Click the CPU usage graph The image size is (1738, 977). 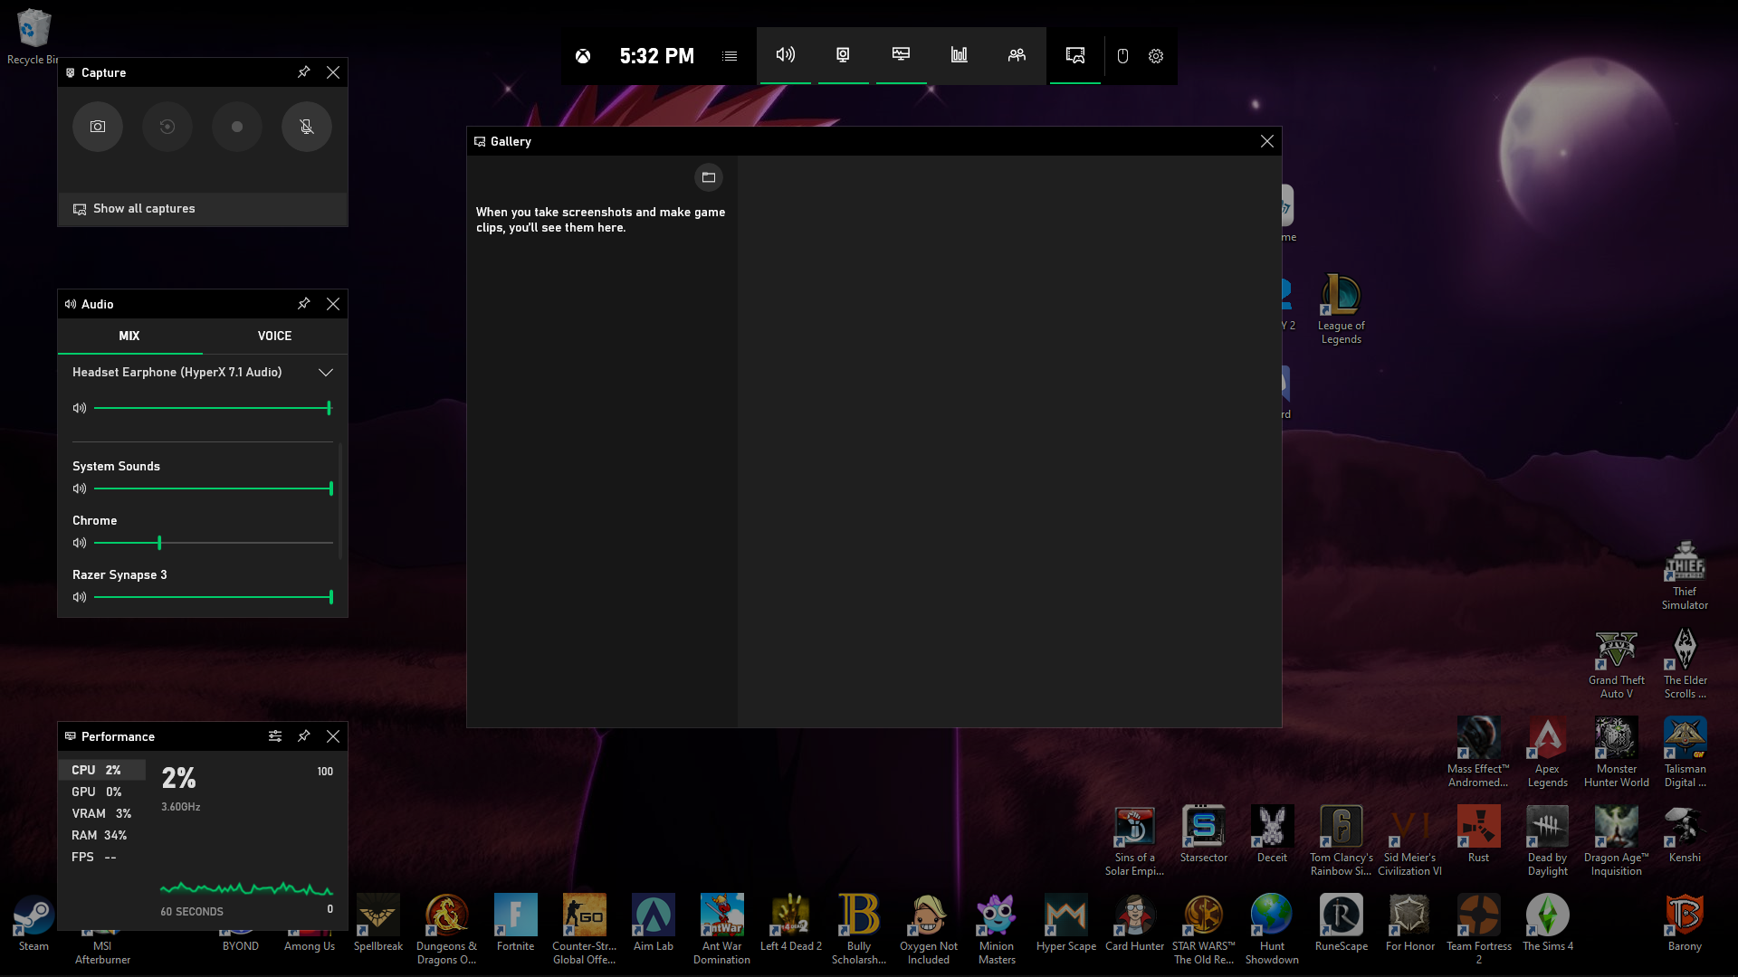(x=246, y=888)
